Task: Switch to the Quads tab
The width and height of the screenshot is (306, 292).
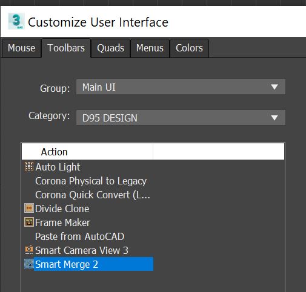Action: 110,48
